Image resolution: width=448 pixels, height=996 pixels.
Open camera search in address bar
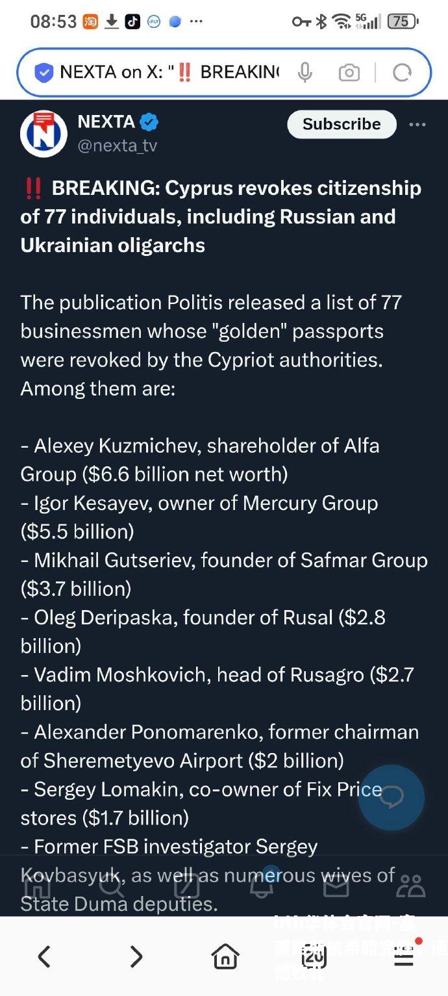point(349,73)
